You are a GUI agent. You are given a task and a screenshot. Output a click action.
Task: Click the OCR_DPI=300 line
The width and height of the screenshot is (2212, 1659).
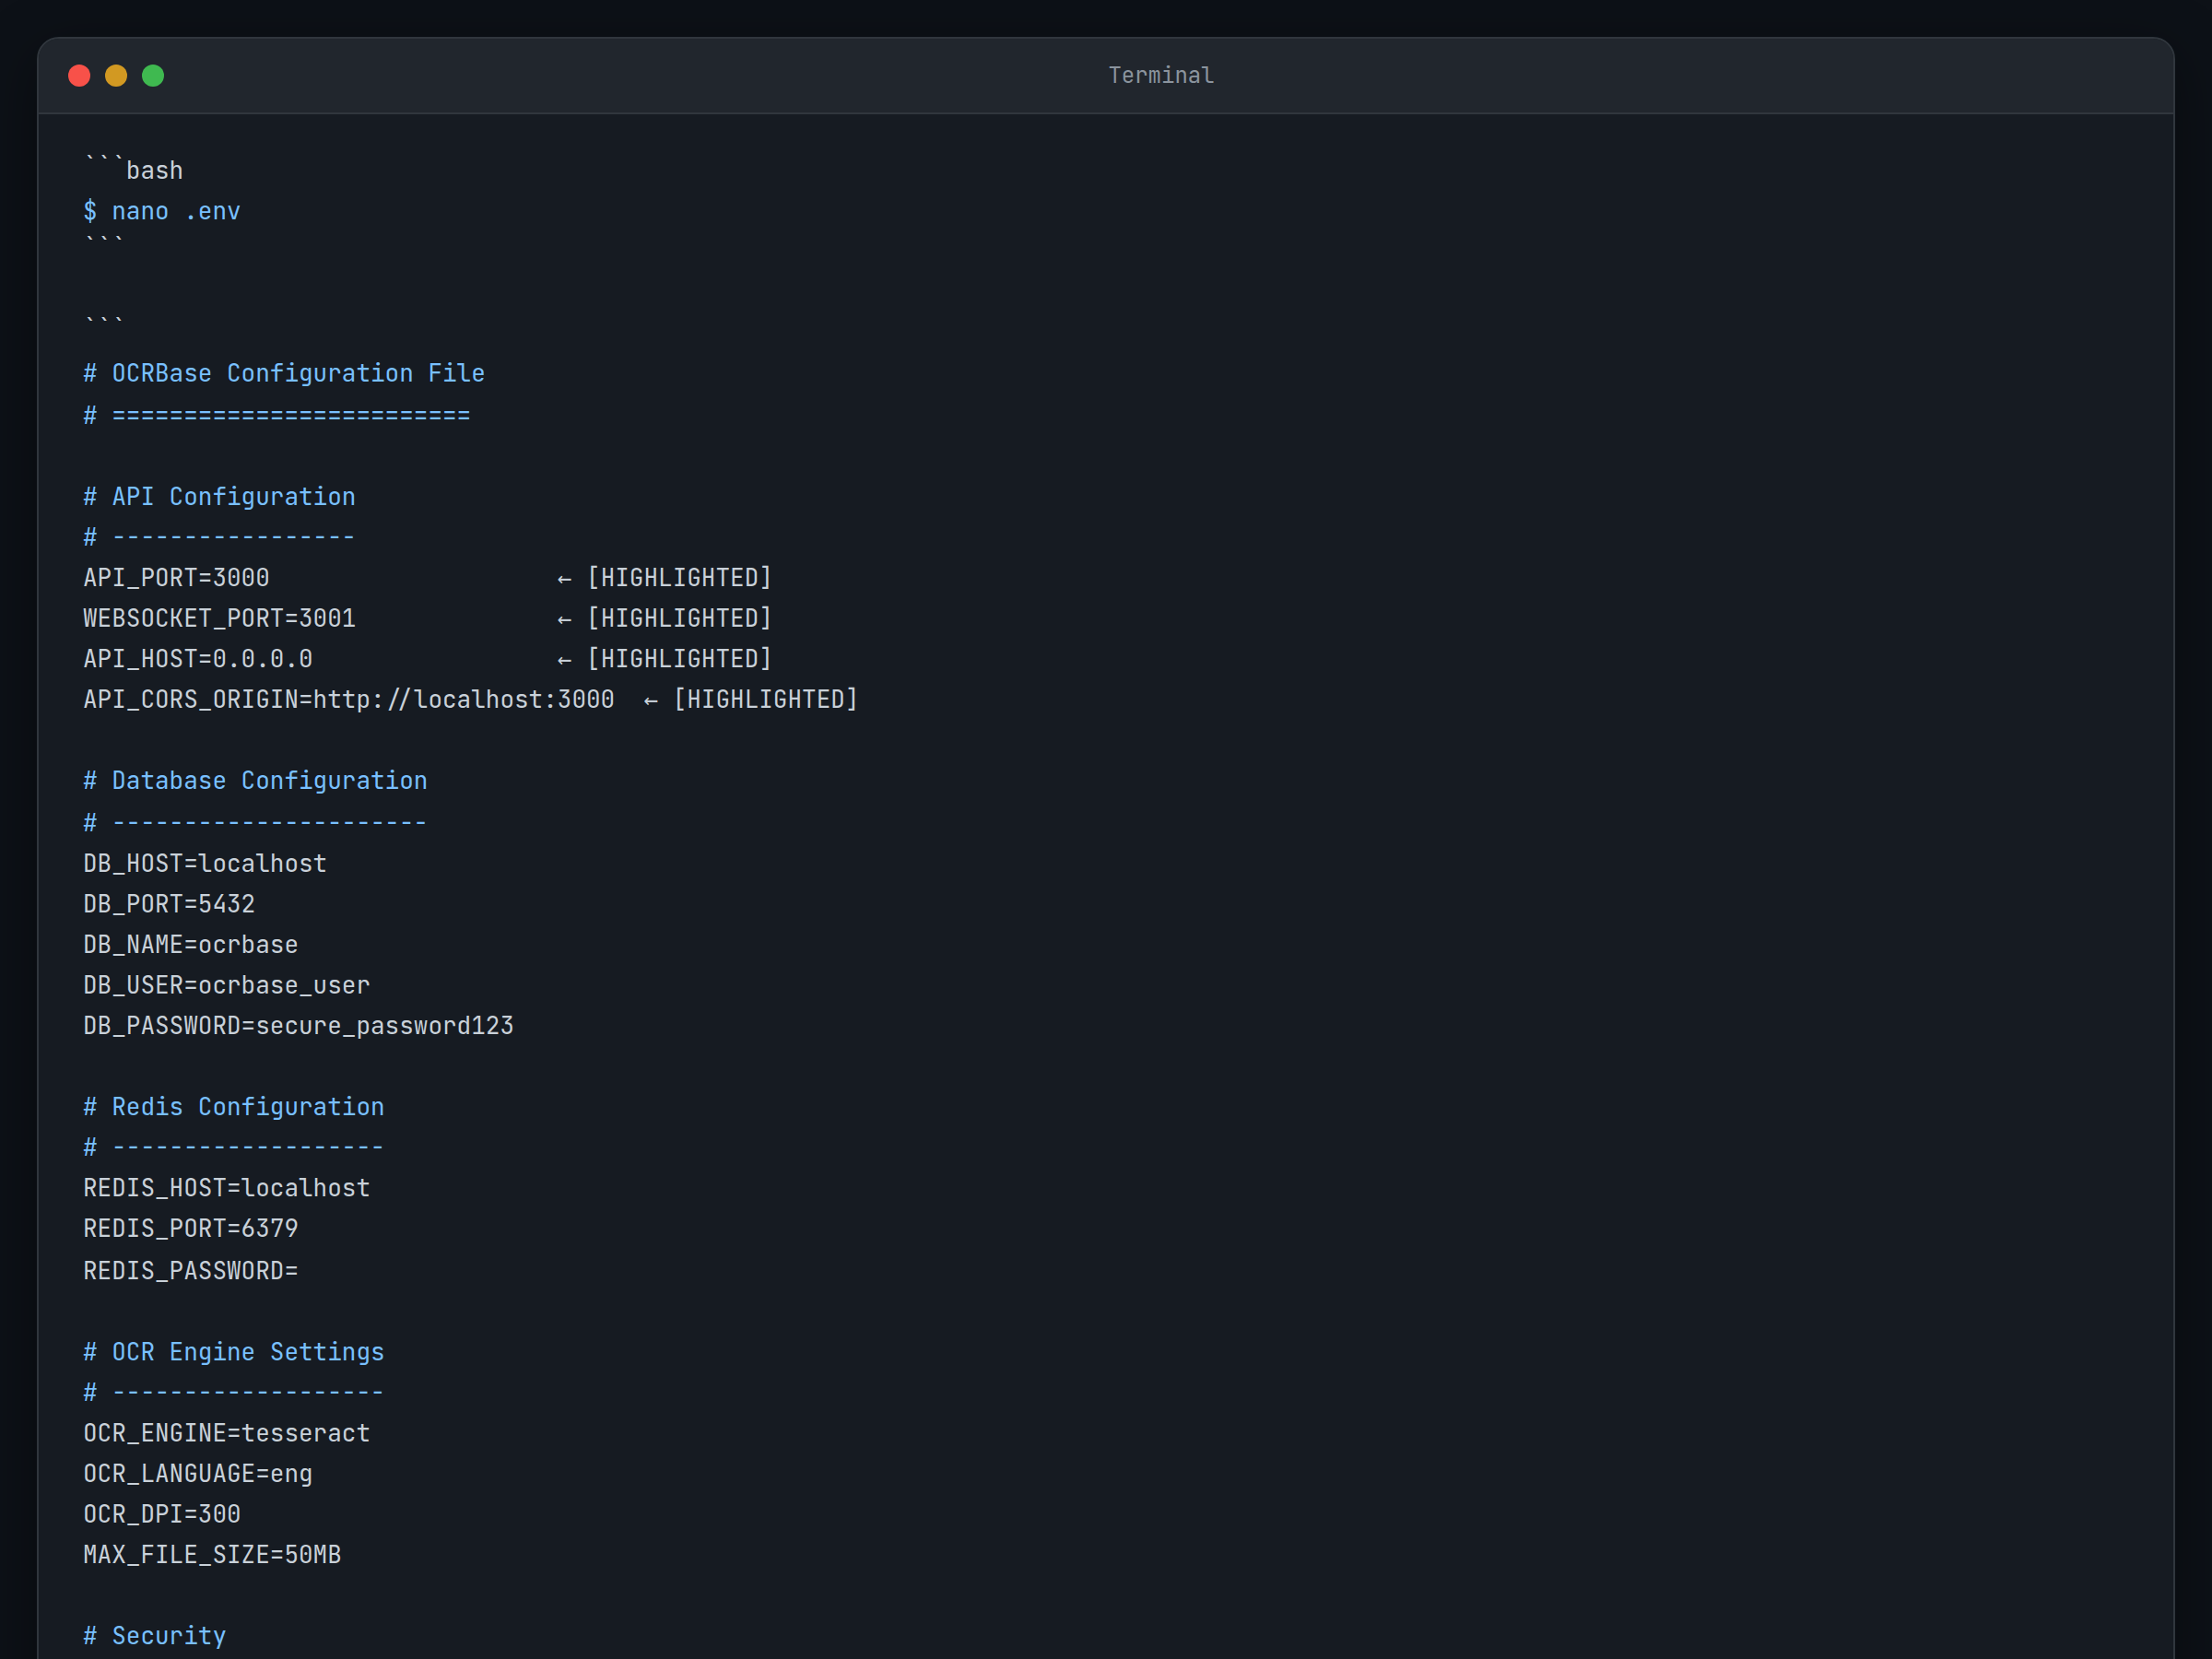(x=162, y=1514)
